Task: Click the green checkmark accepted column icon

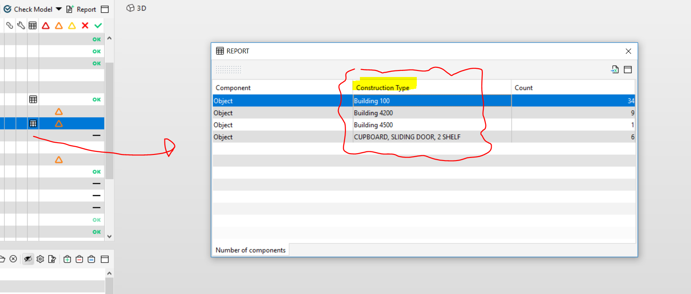Action: (98, 25)
